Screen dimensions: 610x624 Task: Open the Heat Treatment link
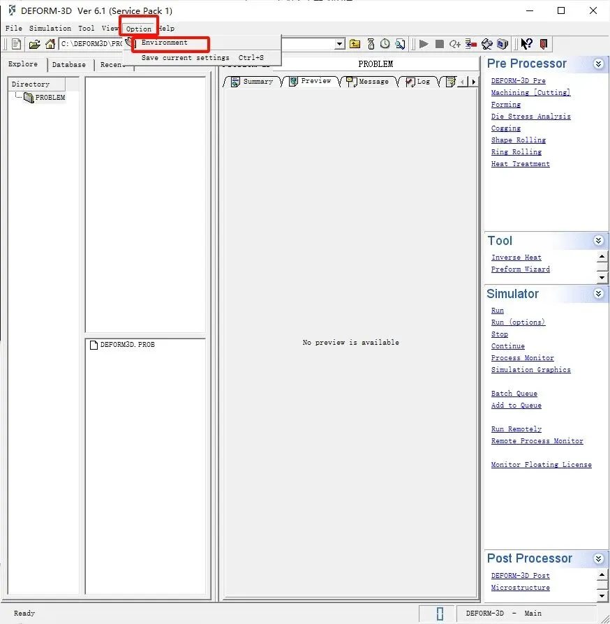pyautogui.click(x=520, y=164)
